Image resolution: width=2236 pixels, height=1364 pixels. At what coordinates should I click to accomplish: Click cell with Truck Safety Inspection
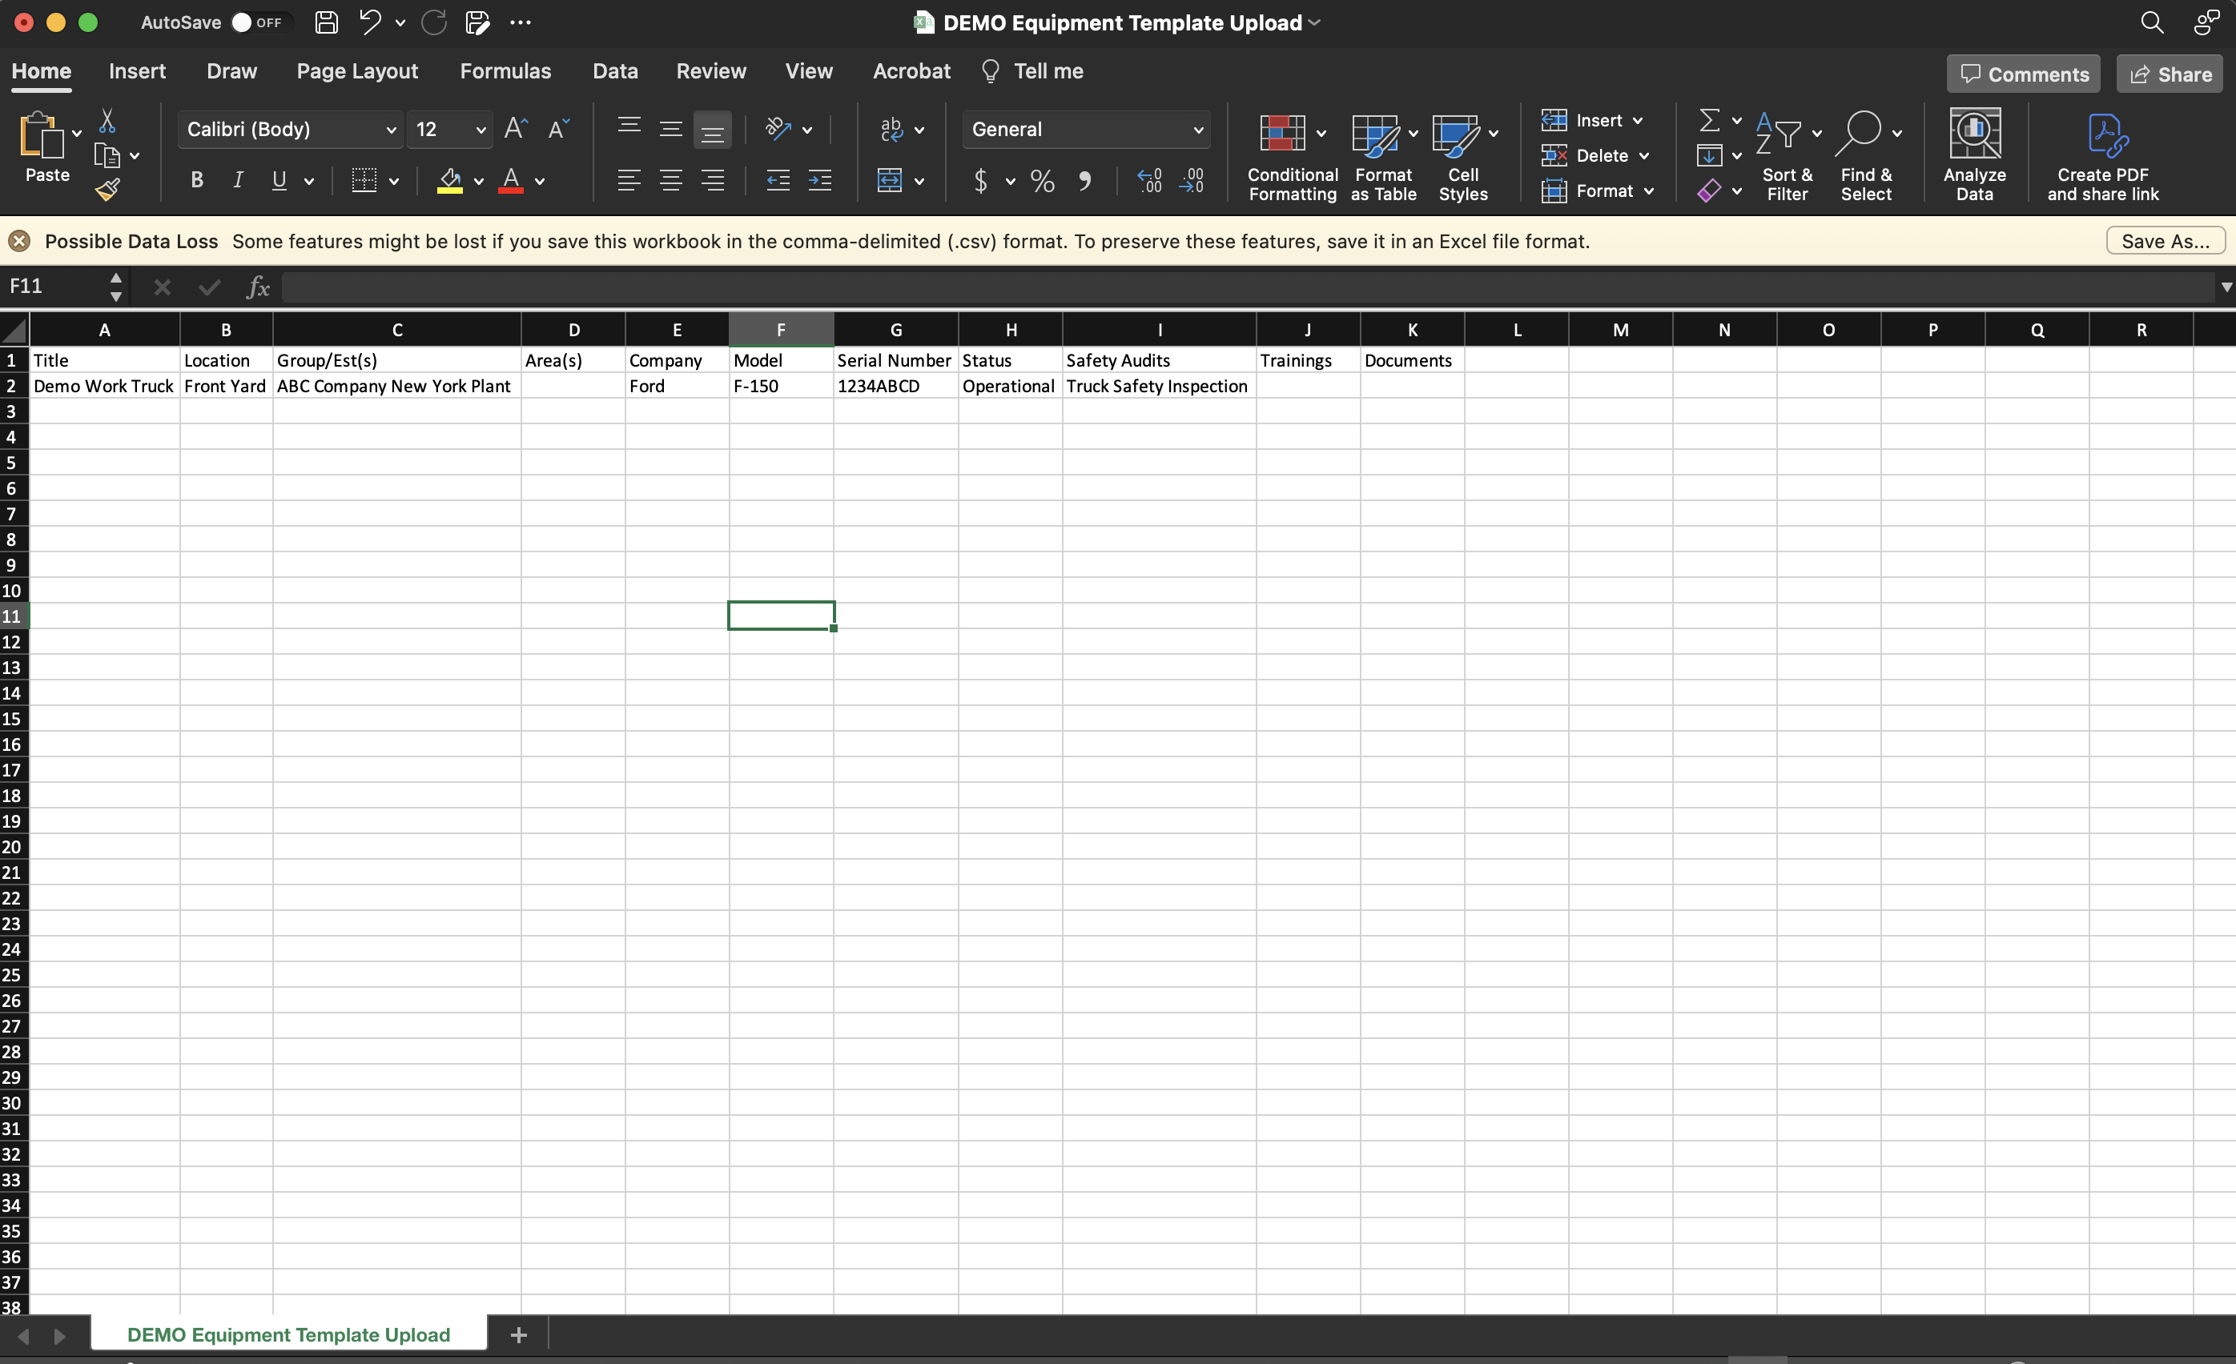pos(1159,386)
